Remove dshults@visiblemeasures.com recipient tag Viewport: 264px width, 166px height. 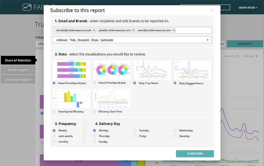click(94, 30)
